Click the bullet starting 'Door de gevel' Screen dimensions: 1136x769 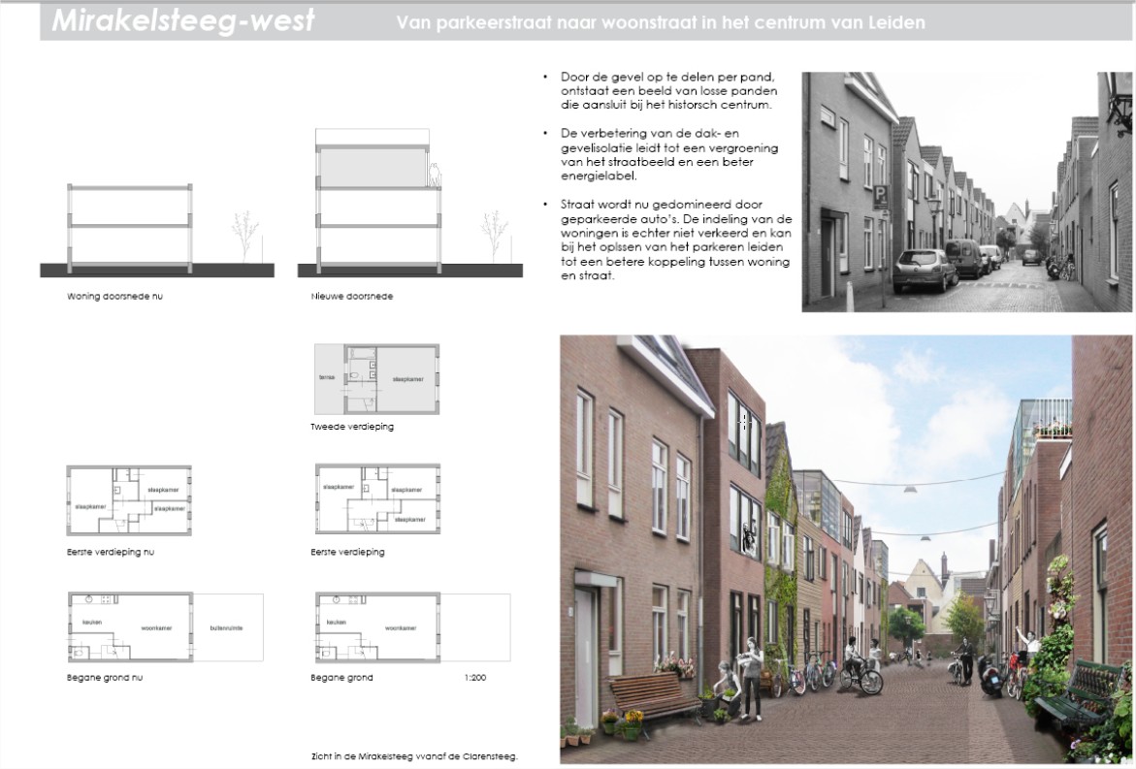tap(668, 90)
